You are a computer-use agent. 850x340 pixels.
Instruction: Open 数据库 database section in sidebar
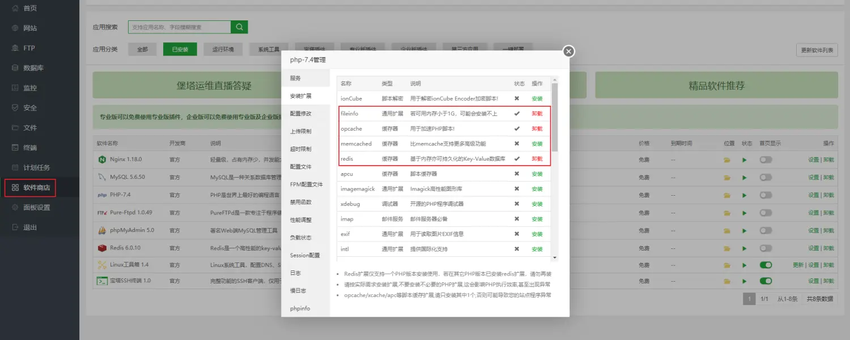point(33,68)
